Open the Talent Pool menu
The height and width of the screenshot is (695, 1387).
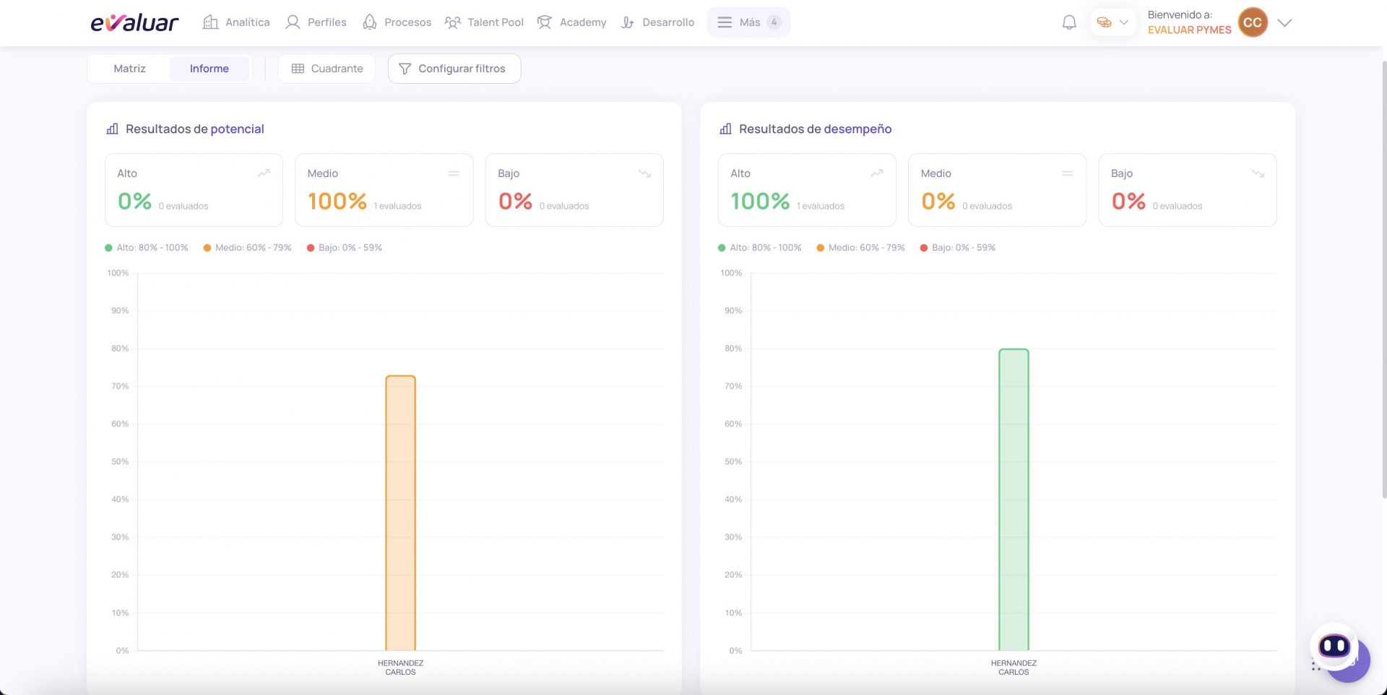(x=484, y=22)
